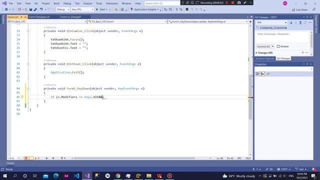Click the Commit All button

pos(263,46)
